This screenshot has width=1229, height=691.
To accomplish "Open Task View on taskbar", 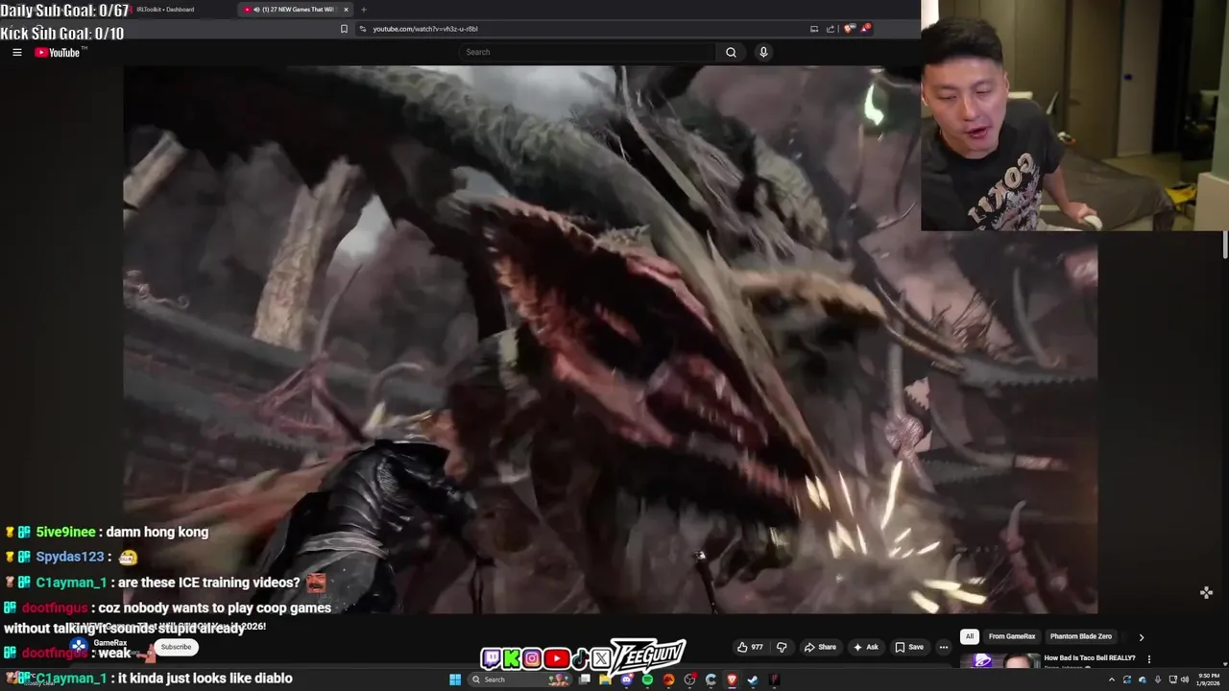I will (584, 679).
